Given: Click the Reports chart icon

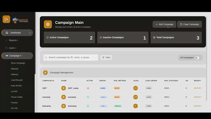Looking at the screenshot, I should [6, 40].
